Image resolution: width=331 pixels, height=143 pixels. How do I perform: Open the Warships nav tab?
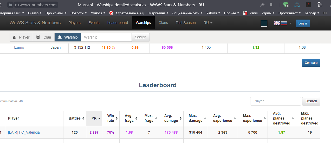143,23
